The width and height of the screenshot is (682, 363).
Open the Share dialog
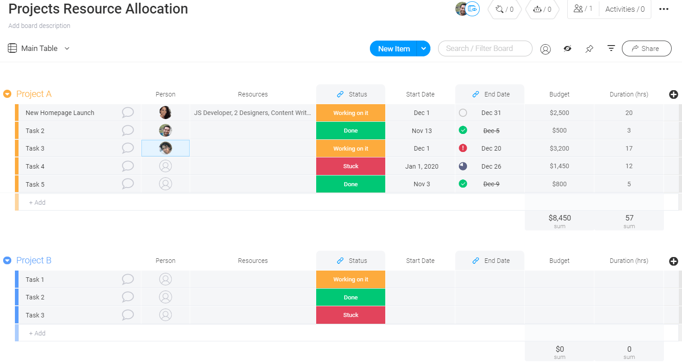646,48
